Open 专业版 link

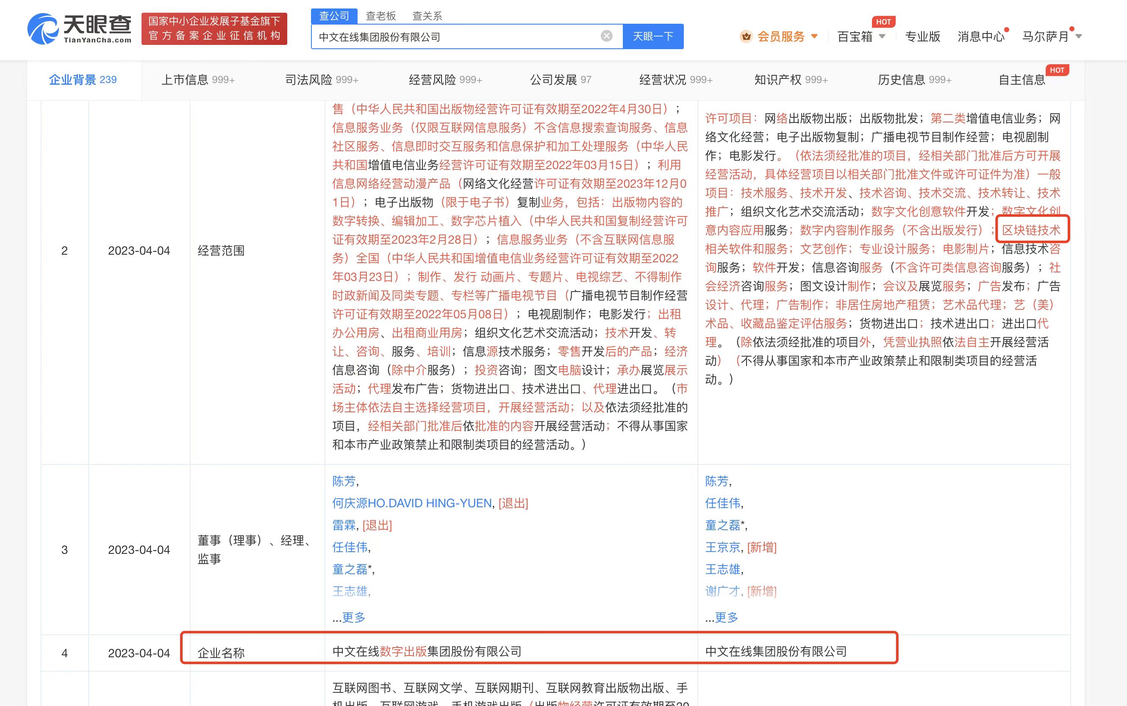click(x=922, y=36)
